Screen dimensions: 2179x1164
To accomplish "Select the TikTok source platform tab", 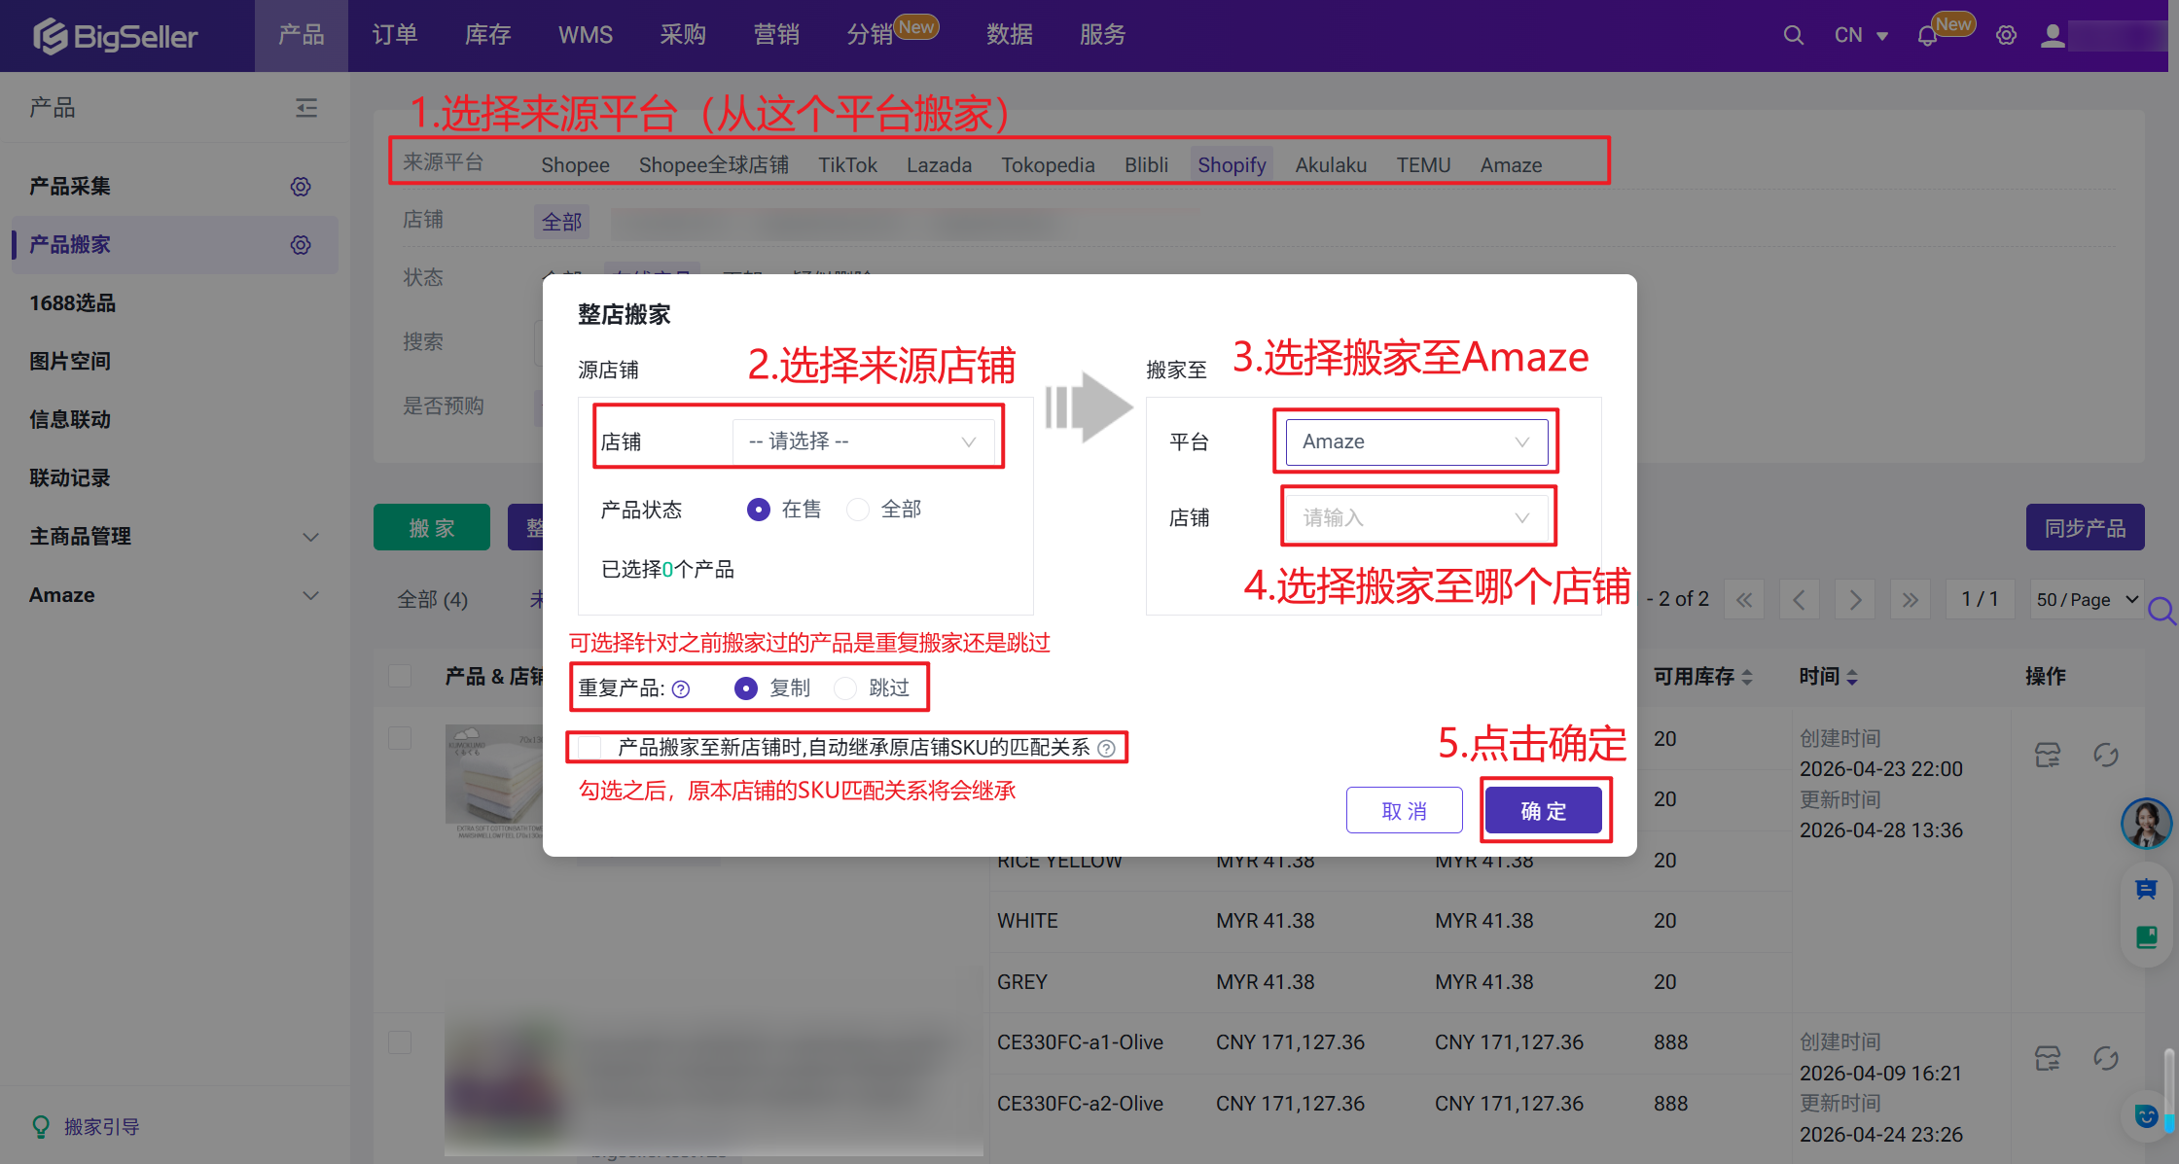I will (847, 165).
